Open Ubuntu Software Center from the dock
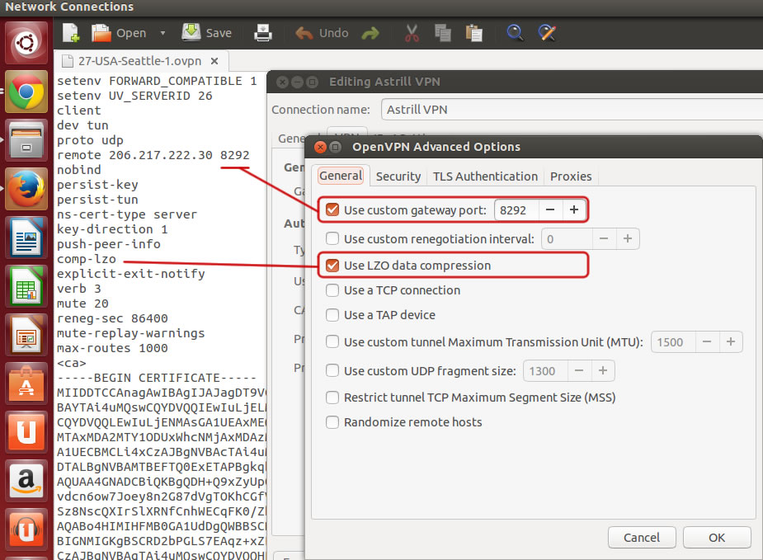This screenshot has height=560, width=763. 26,384
